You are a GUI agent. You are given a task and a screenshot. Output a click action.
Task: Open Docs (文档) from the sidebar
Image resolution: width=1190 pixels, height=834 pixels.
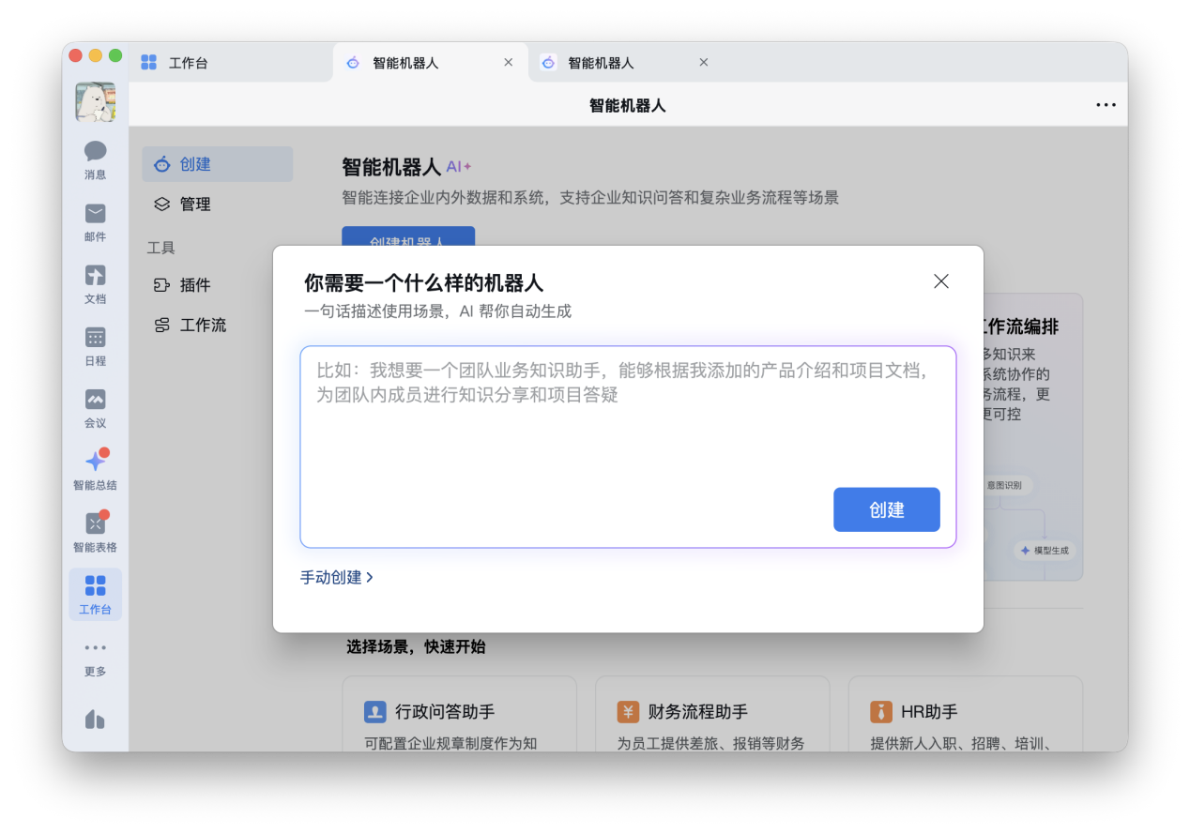coord(95,281)
